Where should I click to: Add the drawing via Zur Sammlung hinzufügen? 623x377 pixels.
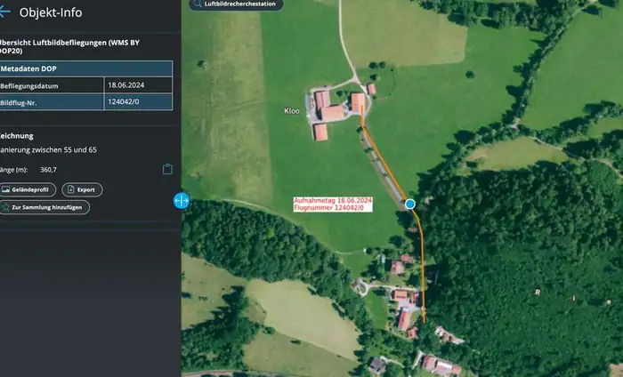(x=45, y=207)
